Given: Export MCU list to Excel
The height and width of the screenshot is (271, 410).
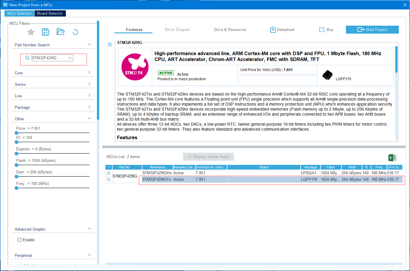Looking at the screenshot, I should coord(392,157).
